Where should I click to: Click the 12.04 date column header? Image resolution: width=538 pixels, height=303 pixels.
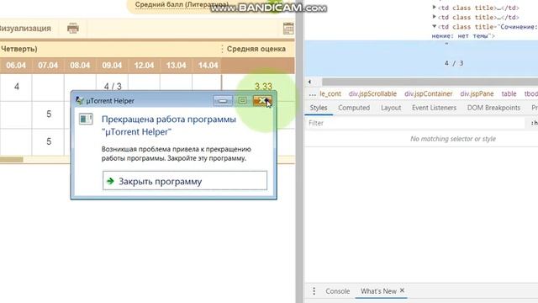coord(144,66)
